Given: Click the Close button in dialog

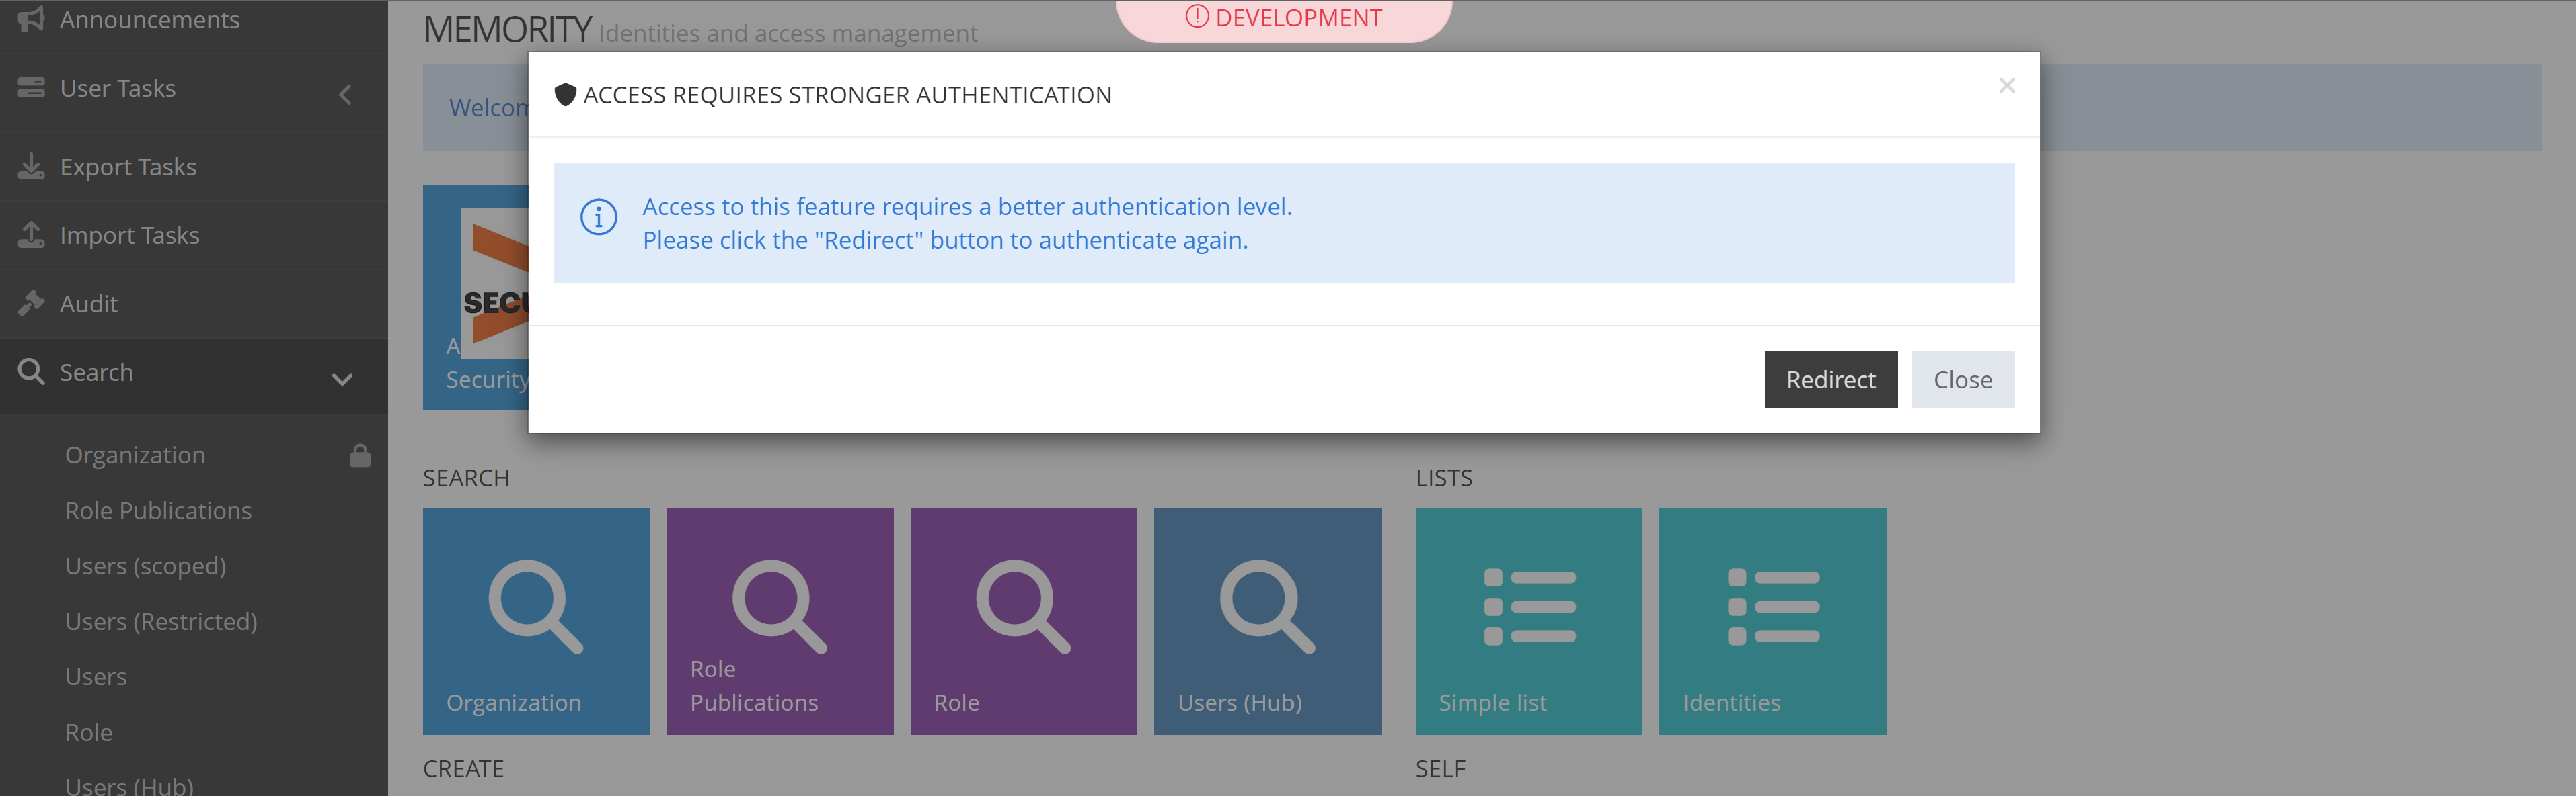Looking at the screenshot, I should [x=1962, y=380].
